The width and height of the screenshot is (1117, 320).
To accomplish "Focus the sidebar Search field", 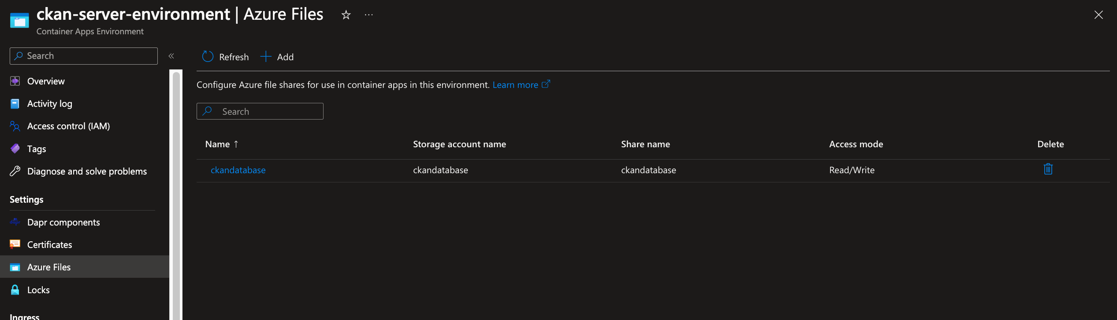I will (84, 56).
